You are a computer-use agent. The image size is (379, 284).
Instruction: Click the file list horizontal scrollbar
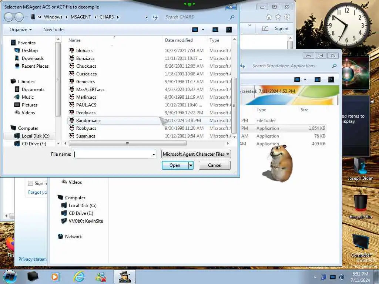(x=127, y=143)
